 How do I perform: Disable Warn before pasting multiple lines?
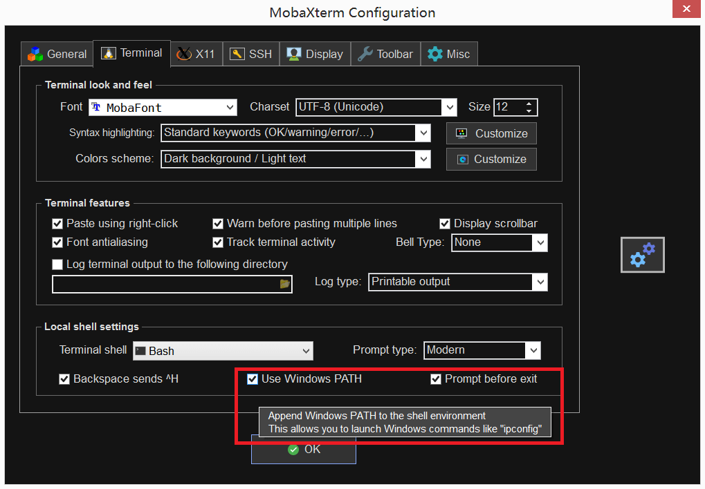[x=218, y=224]
